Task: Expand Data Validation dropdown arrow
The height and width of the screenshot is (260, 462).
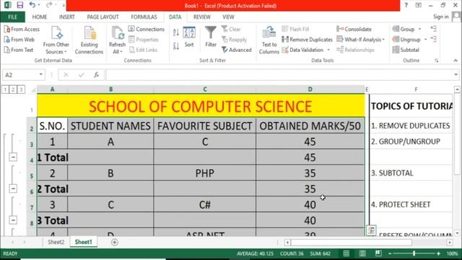Action: point(328,50)
